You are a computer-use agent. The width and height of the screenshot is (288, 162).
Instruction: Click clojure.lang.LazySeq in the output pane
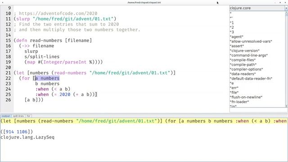(x=27, y=137)
